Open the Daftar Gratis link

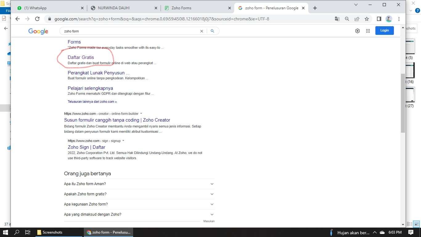(x=81, y=57)
